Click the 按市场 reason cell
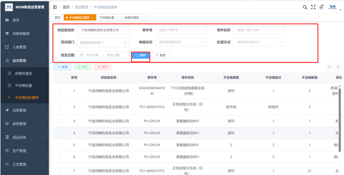 tap(231, 107)
